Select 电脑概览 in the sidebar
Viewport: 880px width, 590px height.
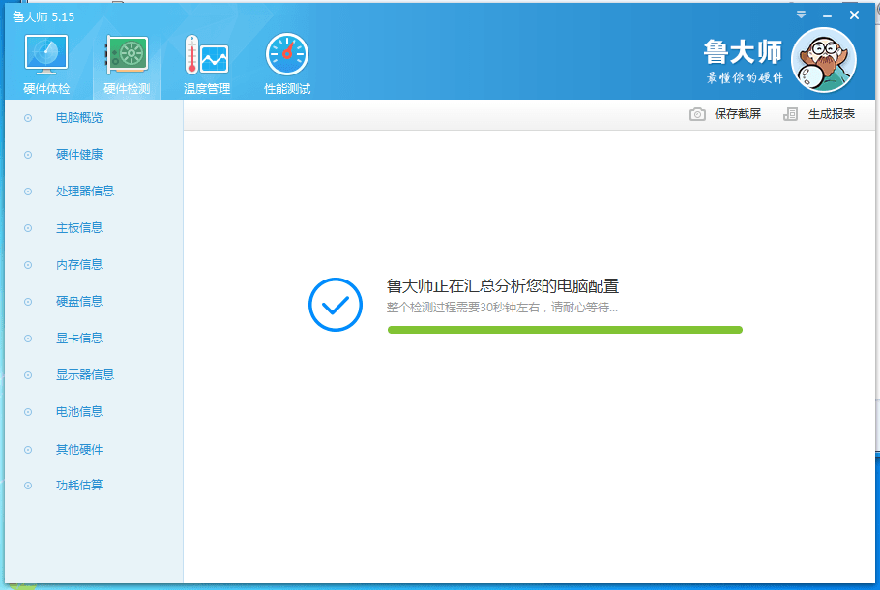click(x=79, y=118)
